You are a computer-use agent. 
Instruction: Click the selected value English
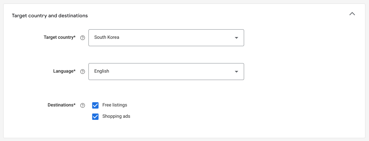point(102,71)
